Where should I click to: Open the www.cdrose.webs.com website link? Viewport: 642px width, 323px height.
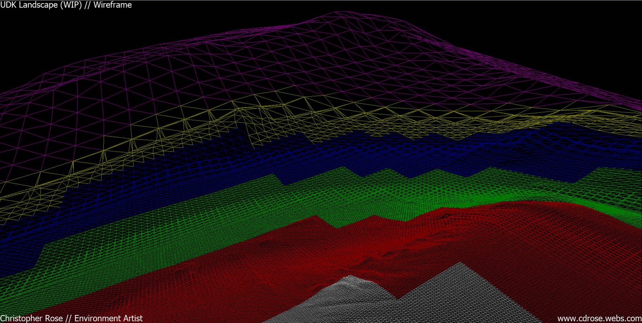pyautogui.click(x=599, y=318)
